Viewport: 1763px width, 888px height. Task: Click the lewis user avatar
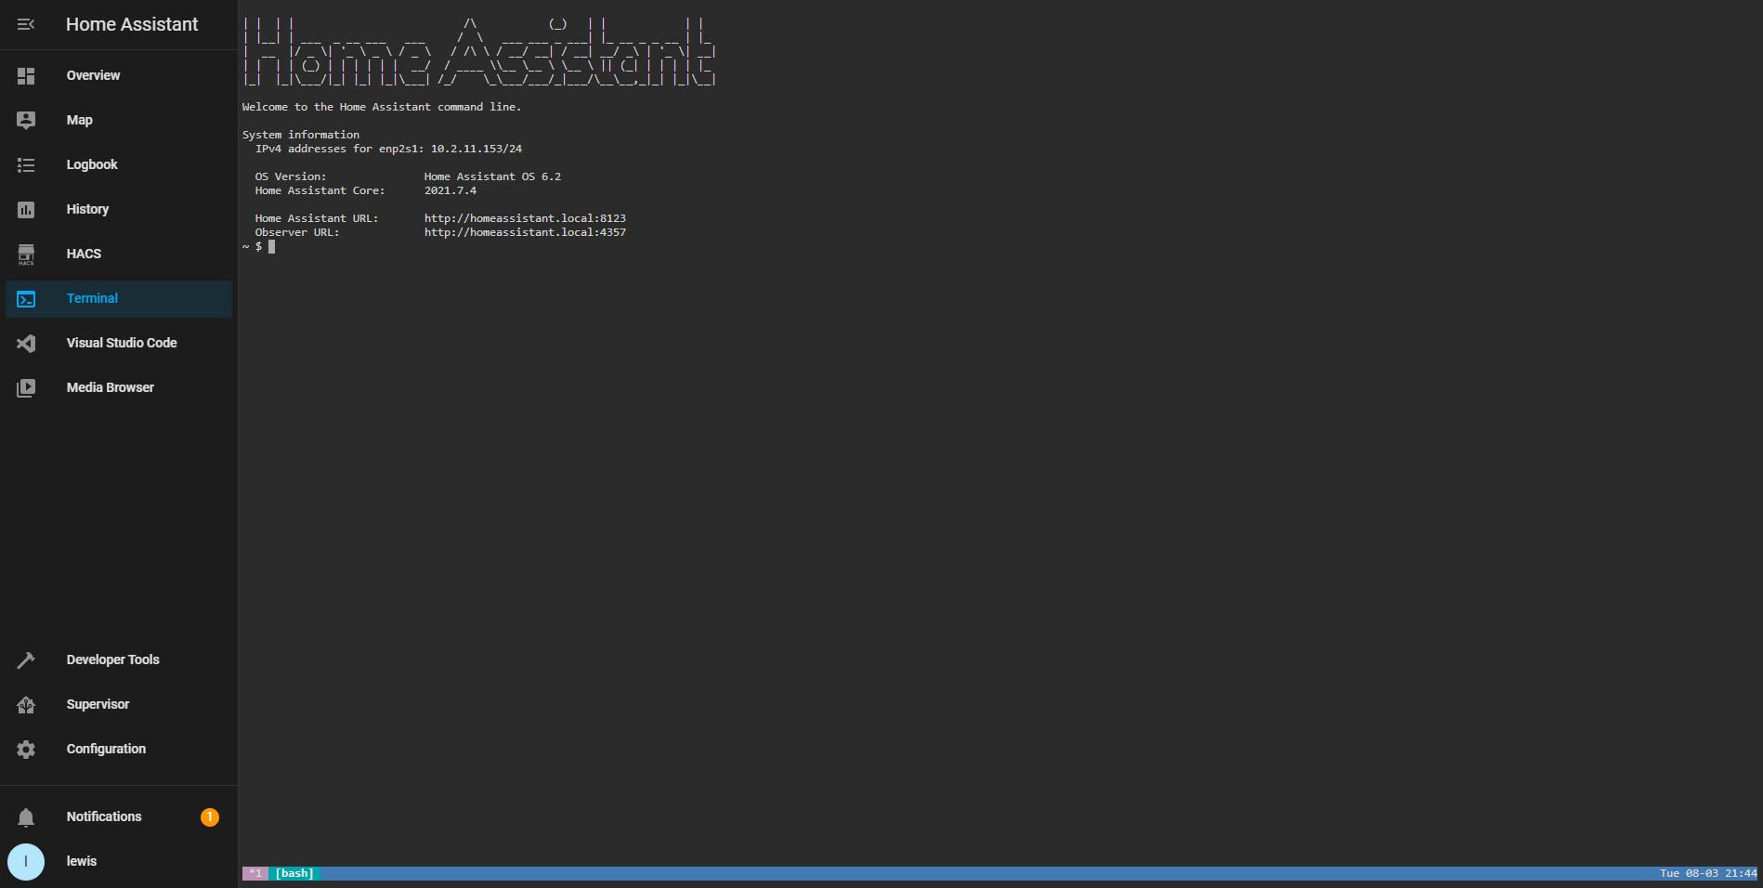click(26, 862)
